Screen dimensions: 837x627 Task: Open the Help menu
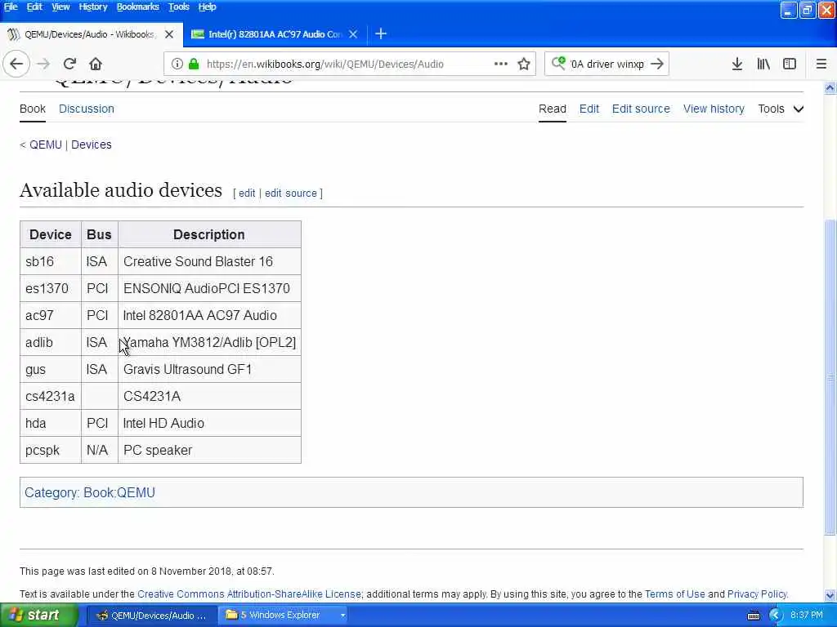(x=207, y=7)
